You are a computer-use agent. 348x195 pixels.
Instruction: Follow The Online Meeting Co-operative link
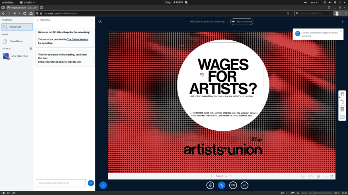tap(63, 41)
